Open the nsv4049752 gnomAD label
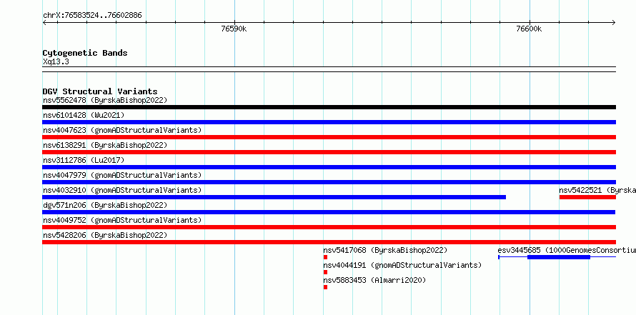The width and height of the screenshot is (636, 315). coord(122,220)
